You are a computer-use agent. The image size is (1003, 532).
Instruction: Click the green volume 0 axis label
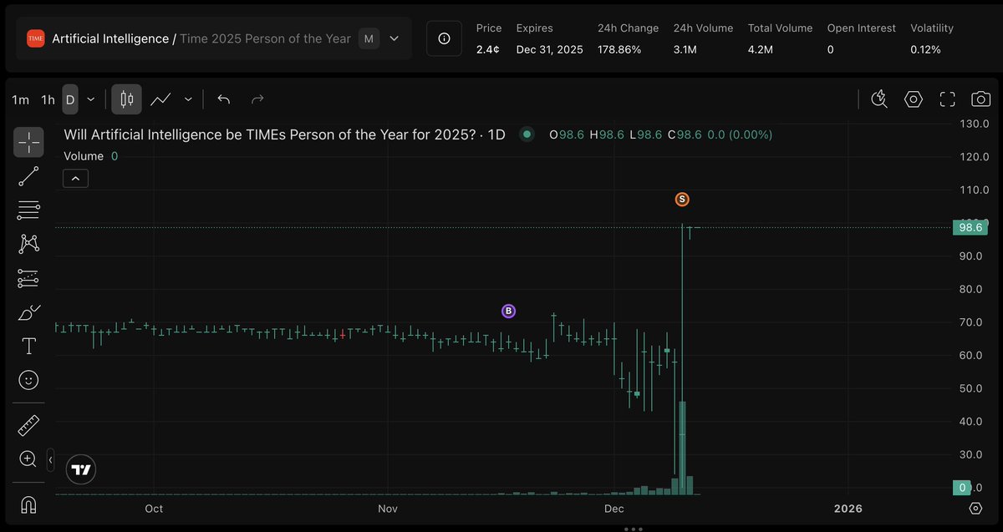963,488
